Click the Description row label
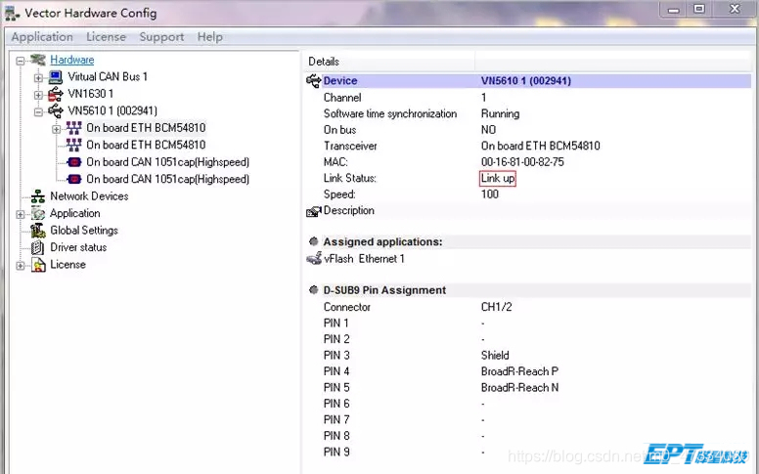The image size is (759, 474). (x=349, y=210)
